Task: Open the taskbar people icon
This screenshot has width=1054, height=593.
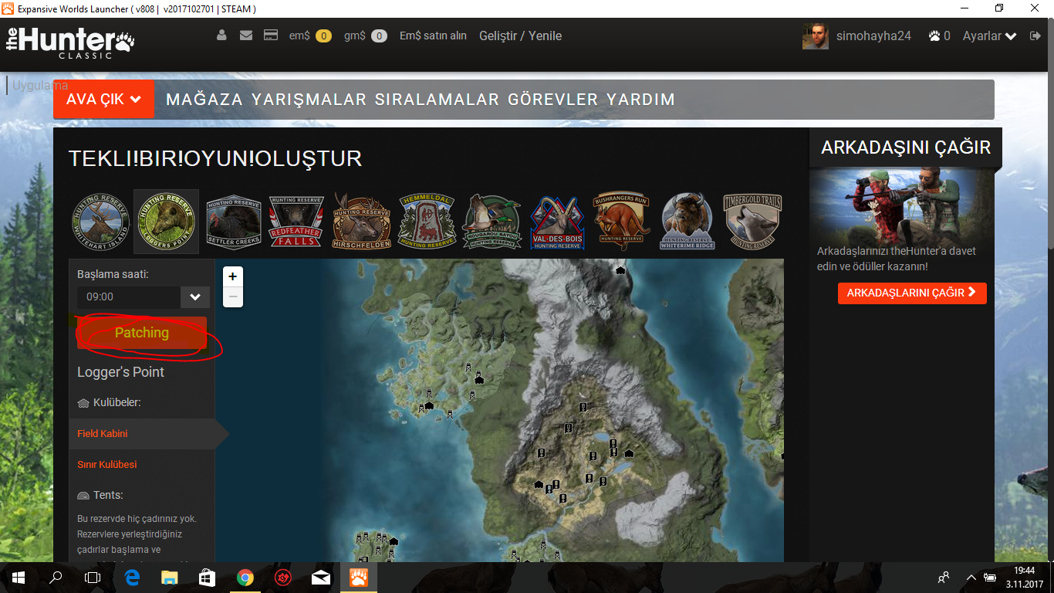Action: click(x=943, y=577)
